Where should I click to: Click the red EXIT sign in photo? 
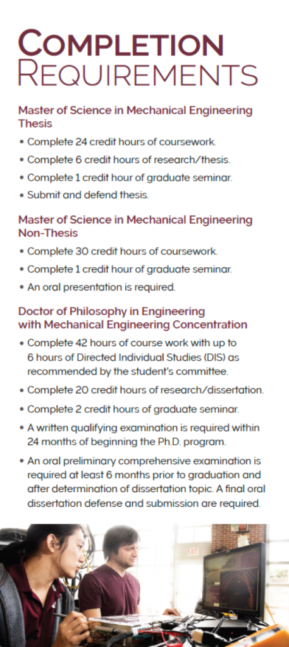click(193, 551)
